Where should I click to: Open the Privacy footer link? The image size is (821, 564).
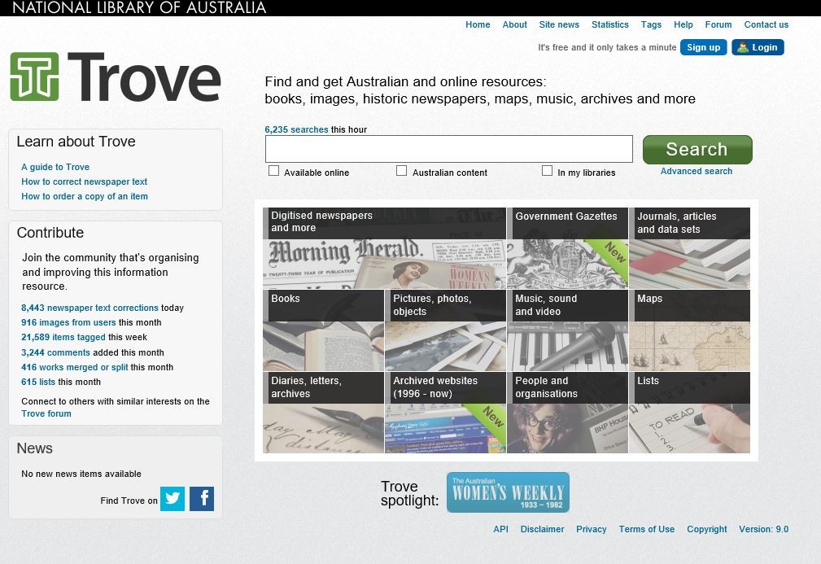click(x=592, y=530)
